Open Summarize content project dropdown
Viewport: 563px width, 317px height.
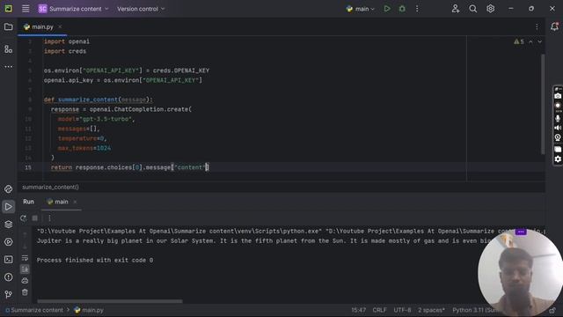[x=73, y=9]
